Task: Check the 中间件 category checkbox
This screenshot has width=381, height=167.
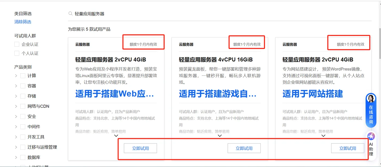Action: (23, 127)
